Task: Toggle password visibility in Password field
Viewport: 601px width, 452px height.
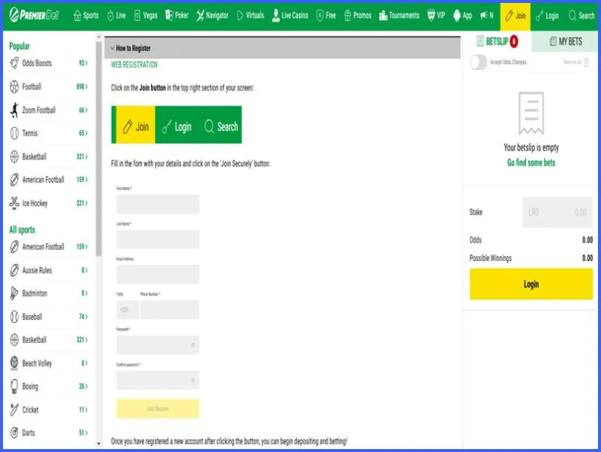Action: coord(193,345)
